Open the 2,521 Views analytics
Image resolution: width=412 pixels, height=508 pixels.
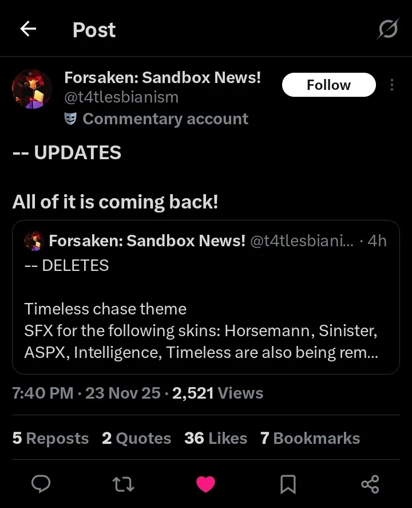coord(217,393)
